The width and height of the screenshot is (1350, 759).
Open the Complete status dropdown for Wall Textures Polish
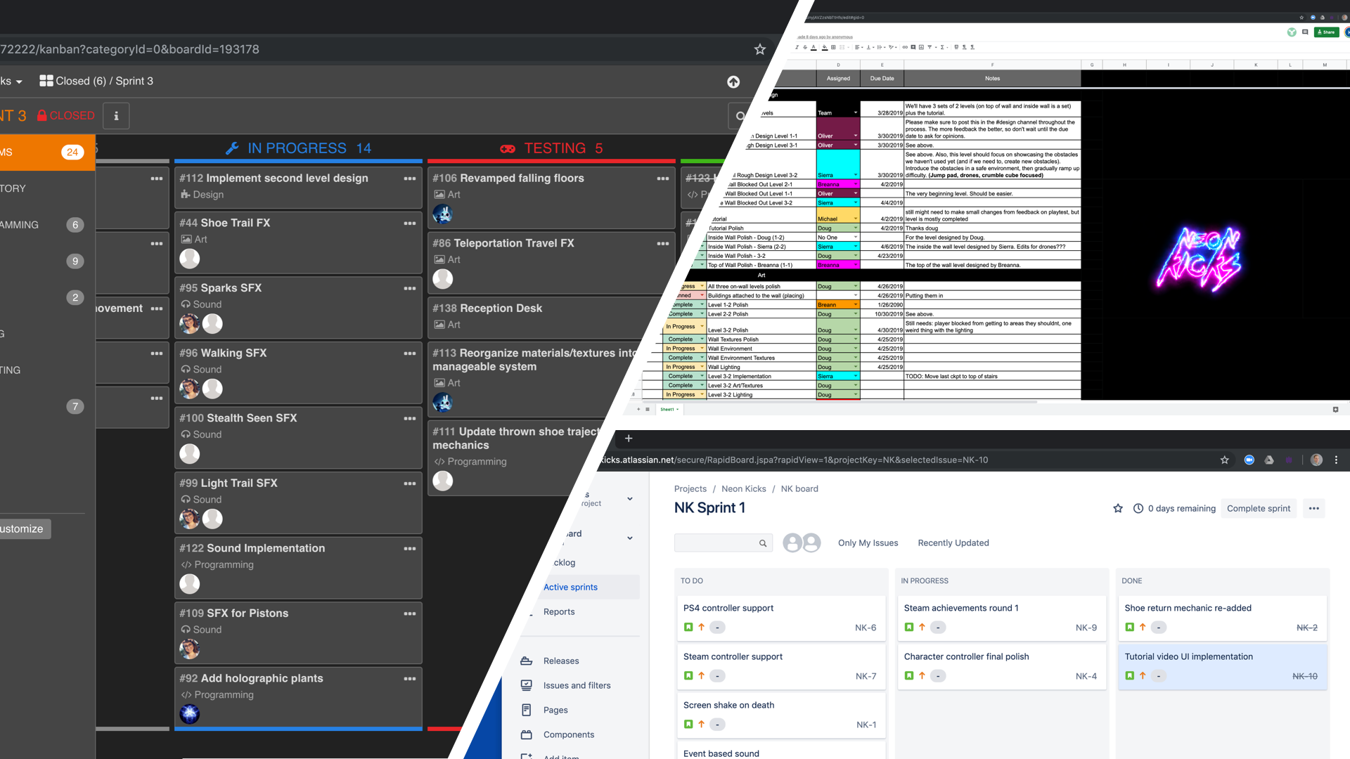tap(702, 339)
